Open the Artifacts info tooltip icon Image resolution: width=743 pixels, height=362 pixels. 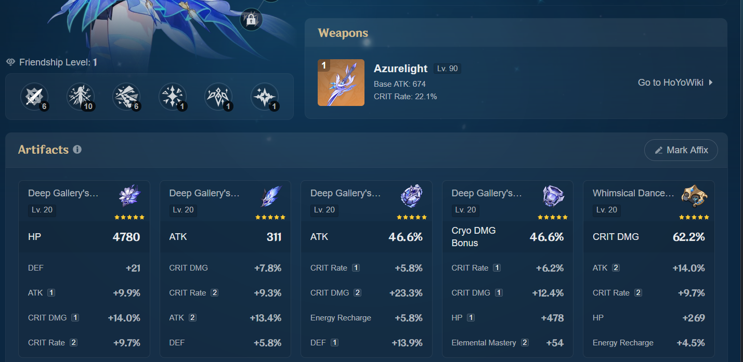[x=77, y=150]
